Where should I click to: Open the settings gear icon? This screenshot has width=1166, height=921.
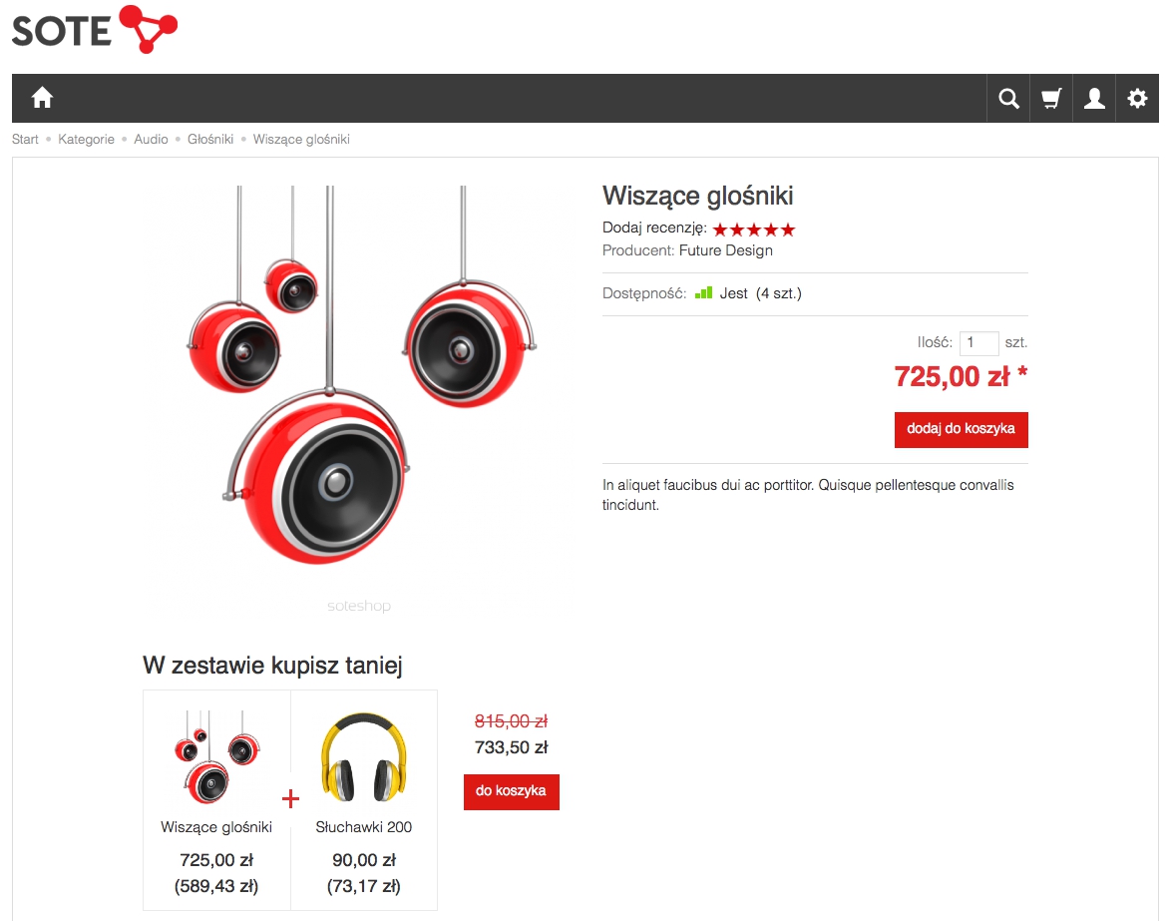point(1137,98)
